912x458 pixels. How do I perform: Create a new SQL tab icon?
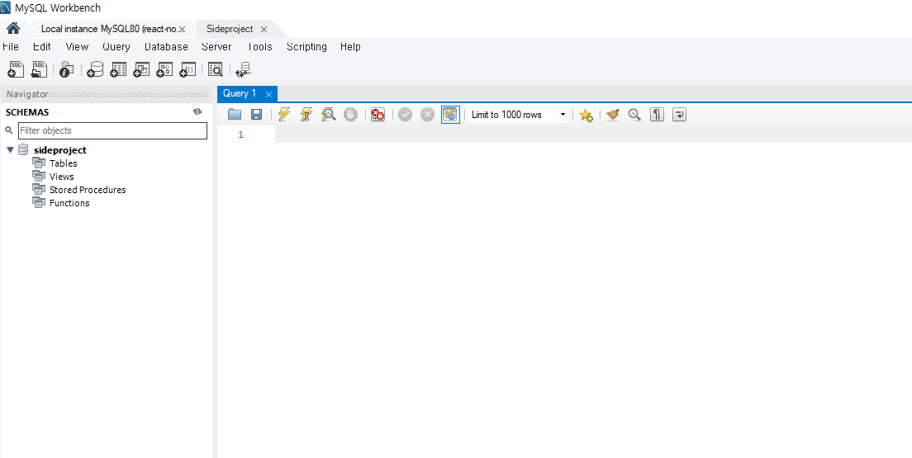pyautogui.click(x=16, y=70)
